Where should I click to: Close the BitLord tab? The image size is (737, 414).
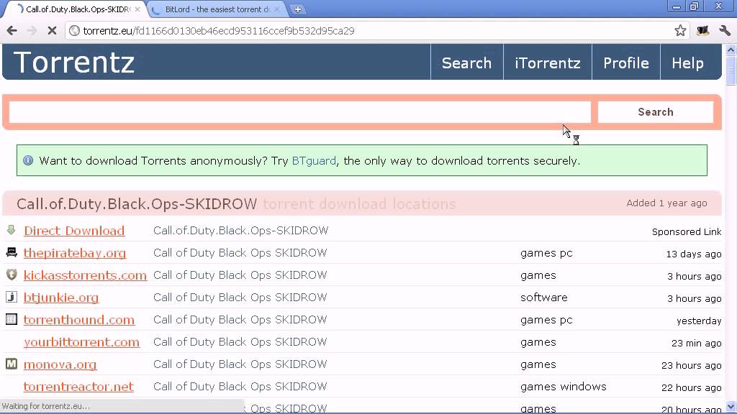point(277,9)
